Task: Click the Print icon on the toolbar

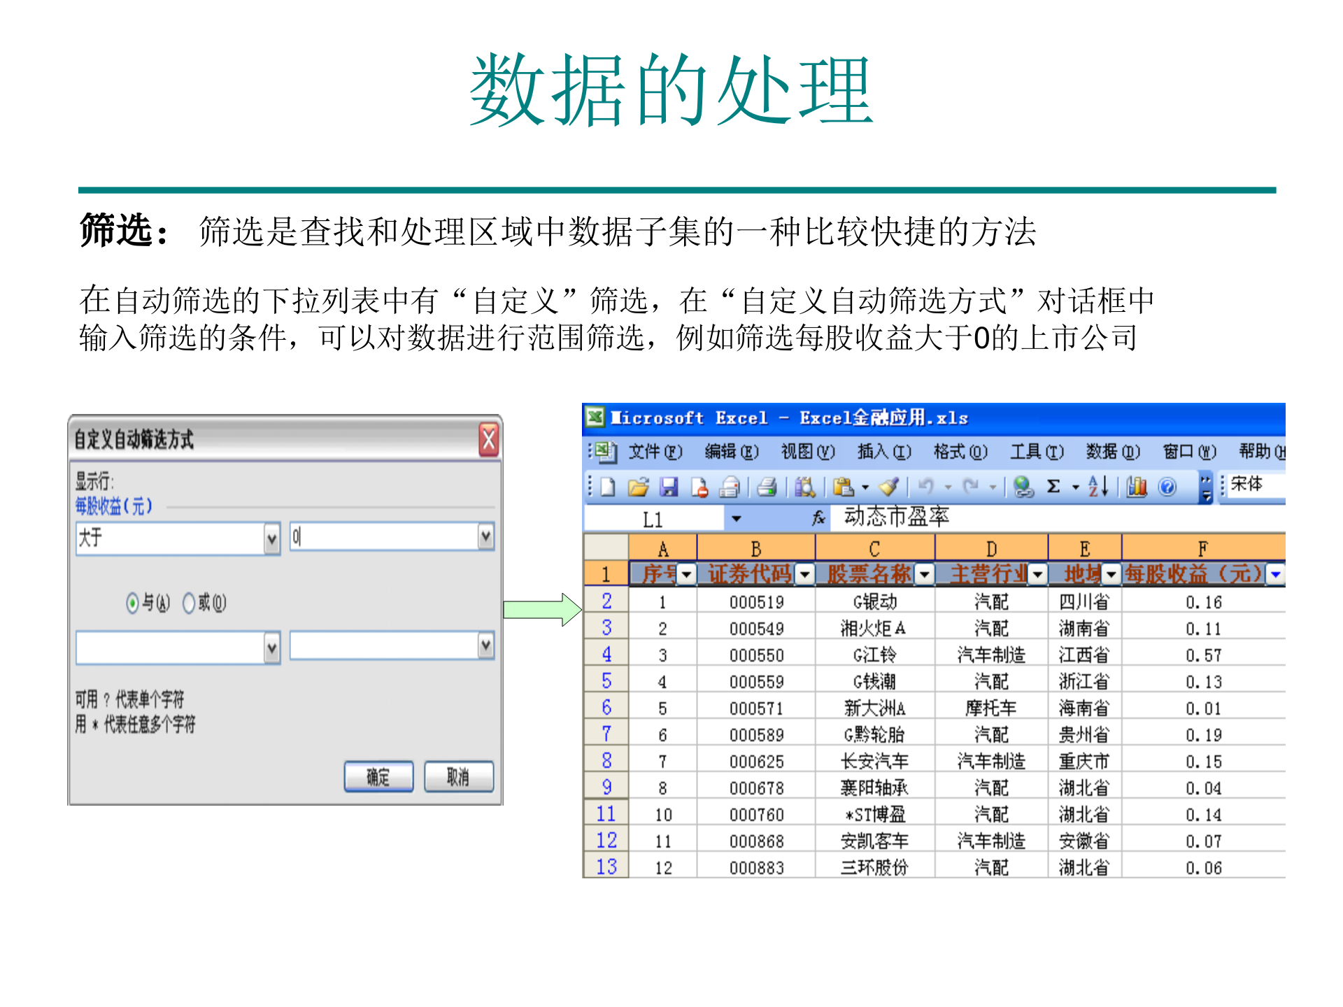Action: pos(767,486)
